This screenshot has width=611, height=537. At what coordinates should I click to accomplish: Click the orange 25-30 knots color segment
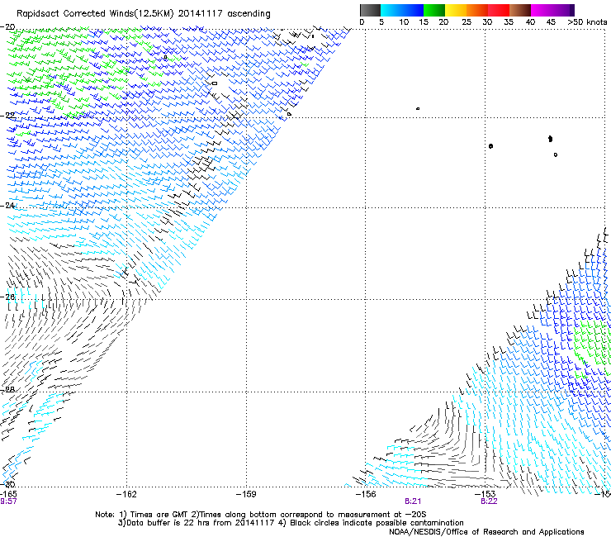477,10
